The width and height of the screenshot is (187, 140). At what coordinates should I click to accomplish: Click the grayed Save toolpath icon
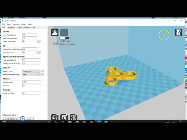tap(64, 32)
